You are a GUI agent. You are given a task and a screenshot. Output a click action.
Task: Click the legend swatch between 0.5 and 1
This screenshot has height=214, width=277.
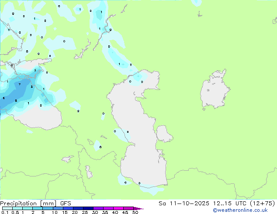17,208
